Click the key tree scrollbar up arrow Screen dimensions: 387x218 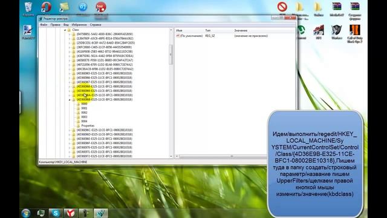(171, 30)
